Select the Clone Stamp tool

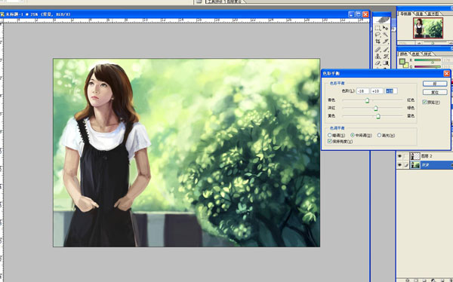click(377, 57)
